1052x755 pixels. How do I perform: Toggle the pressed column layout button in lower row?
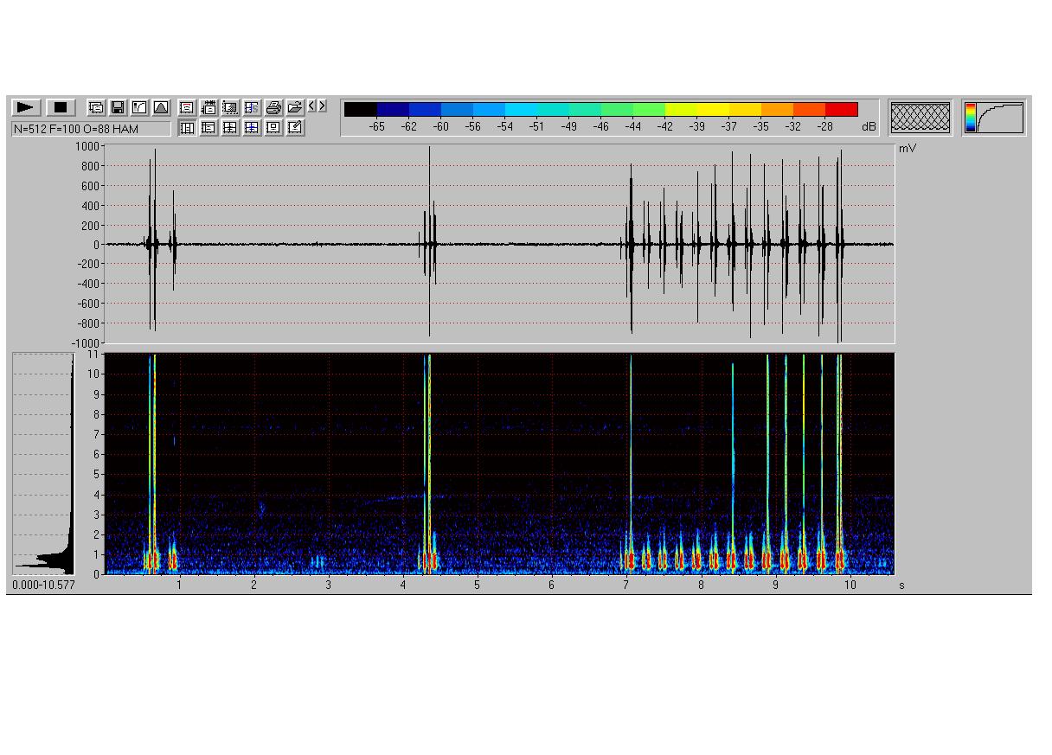point(187,128)
